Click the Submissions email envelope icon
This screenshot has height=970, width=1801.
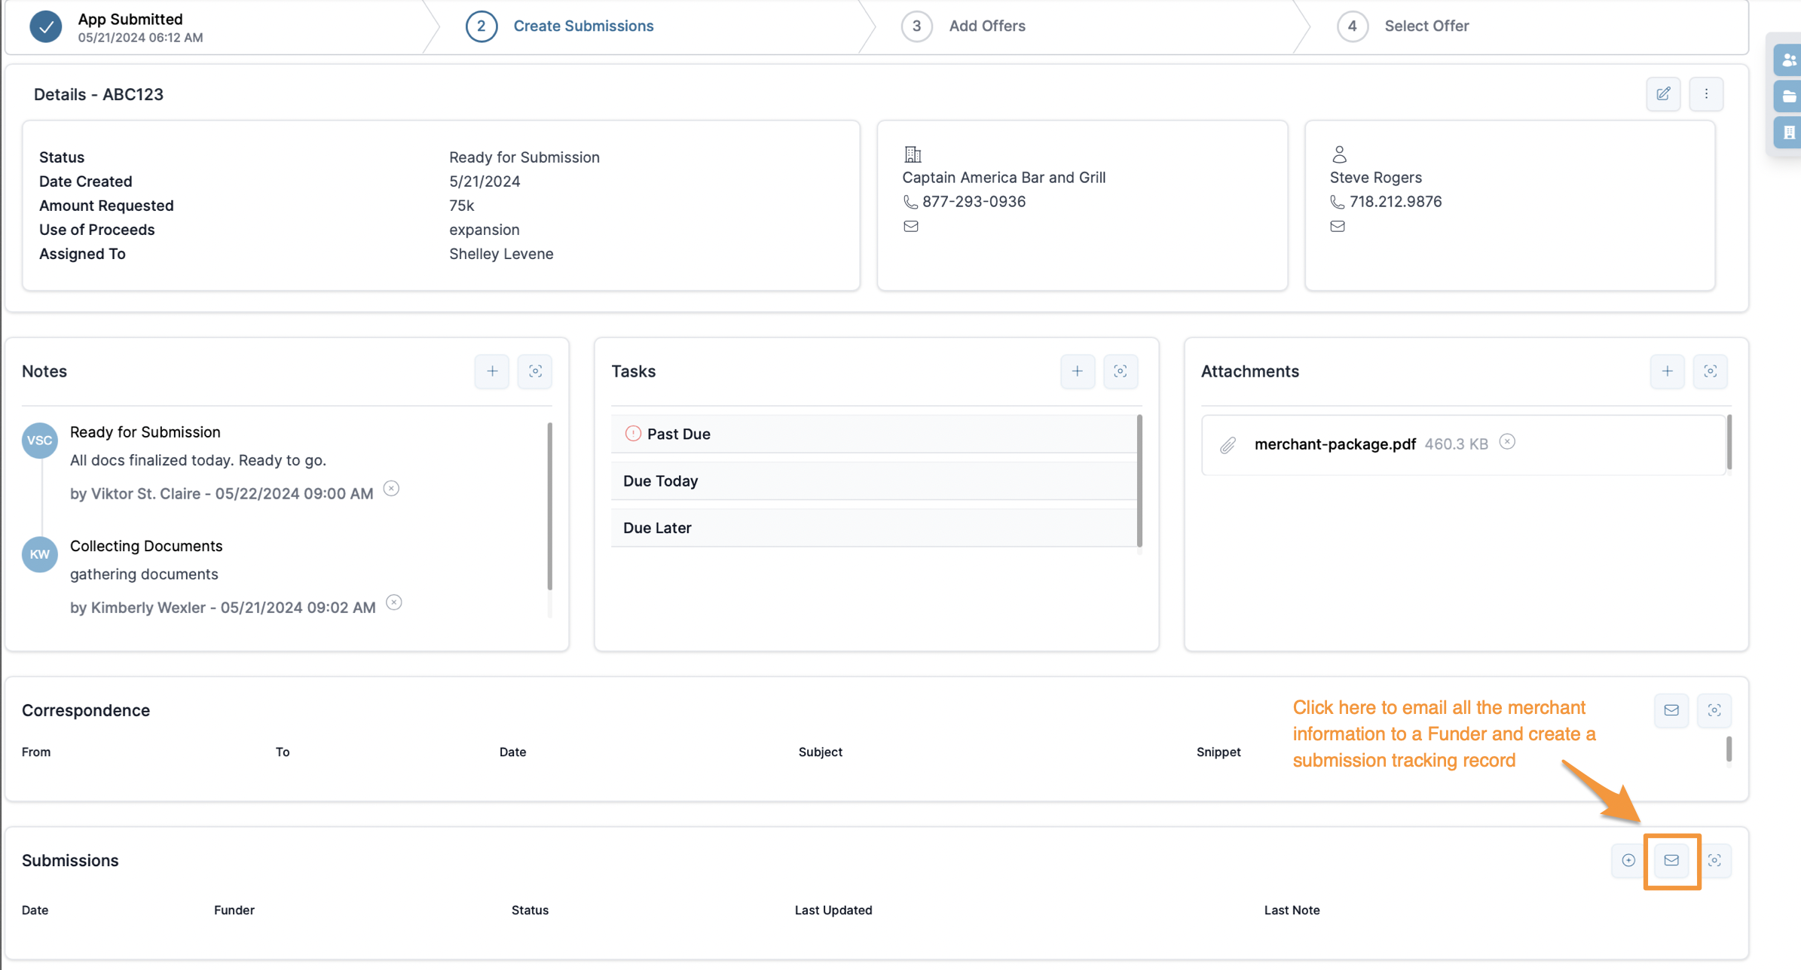tap(1671, 860)
